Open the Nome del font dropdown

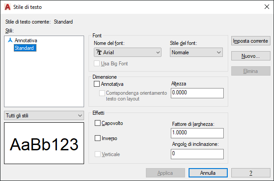pos(128,52)
